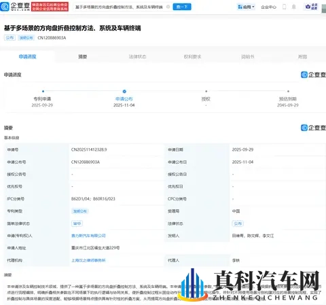Click the applicant address 重庆市江北区福生大道229号
This screenshot has width=326, height=305.
click(95, 248)
